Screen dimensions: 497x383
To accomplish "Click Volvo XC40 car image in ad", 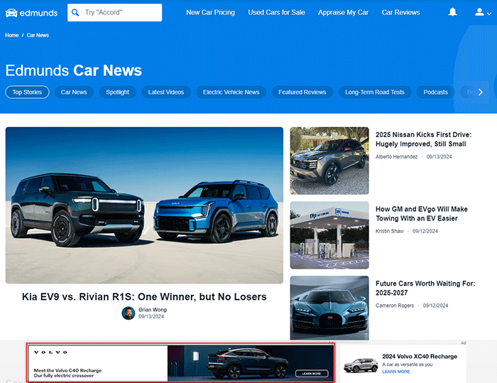I will pos(361,365).
